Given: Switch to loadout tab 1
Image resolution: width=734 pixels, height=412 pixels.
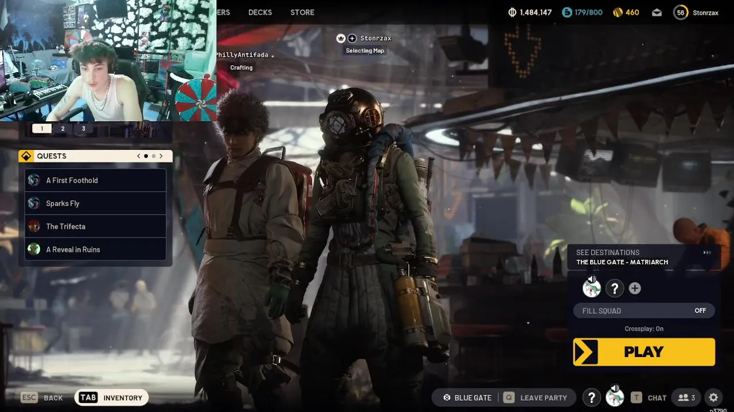Looking at the screenshot, I should click(42, 129).
